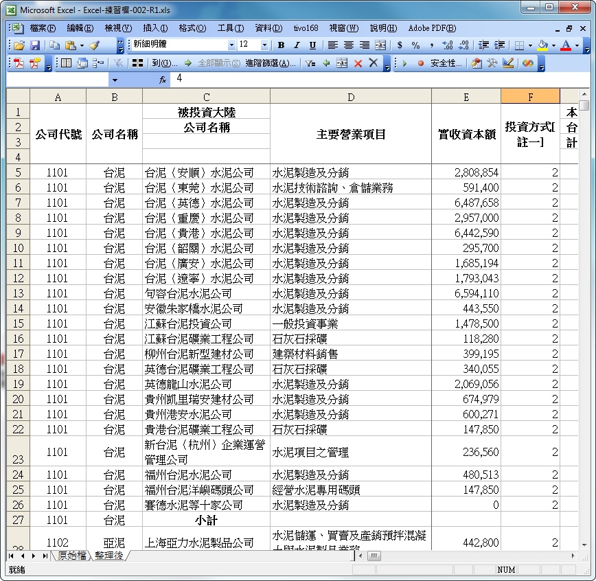The width and height of the screenshot is (596, 581).
Task: Open the 插入(I) menu
Action: (155, 28)
